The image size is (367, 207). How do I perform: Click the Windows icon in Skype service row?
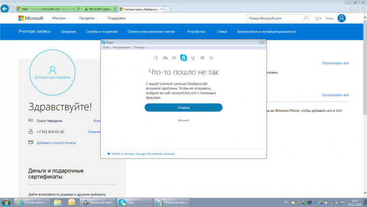202,58
